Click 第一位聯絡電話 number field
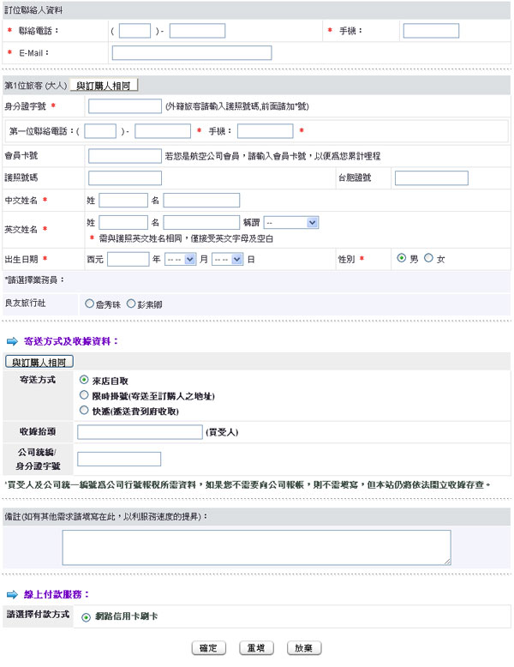This screenshot has width=514, height=667. point(163,131)
